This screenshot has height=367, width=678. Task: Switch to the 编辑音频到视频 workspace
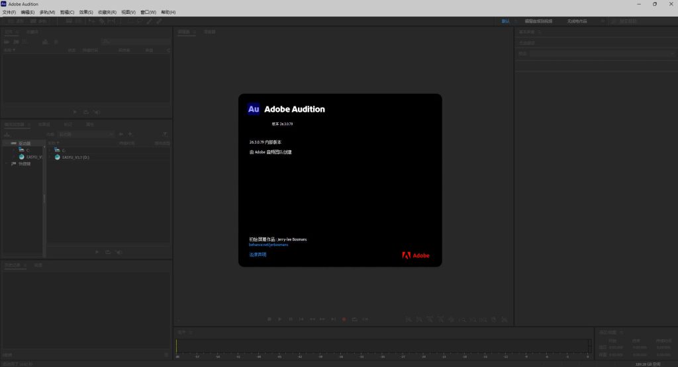coord(538,21)
